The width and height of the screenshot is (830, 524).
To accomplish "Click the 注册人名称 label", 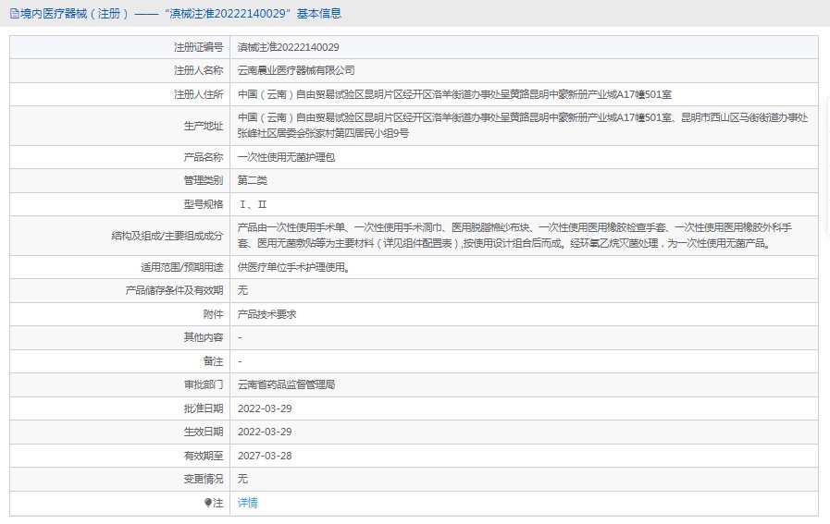I will [199, 71].
